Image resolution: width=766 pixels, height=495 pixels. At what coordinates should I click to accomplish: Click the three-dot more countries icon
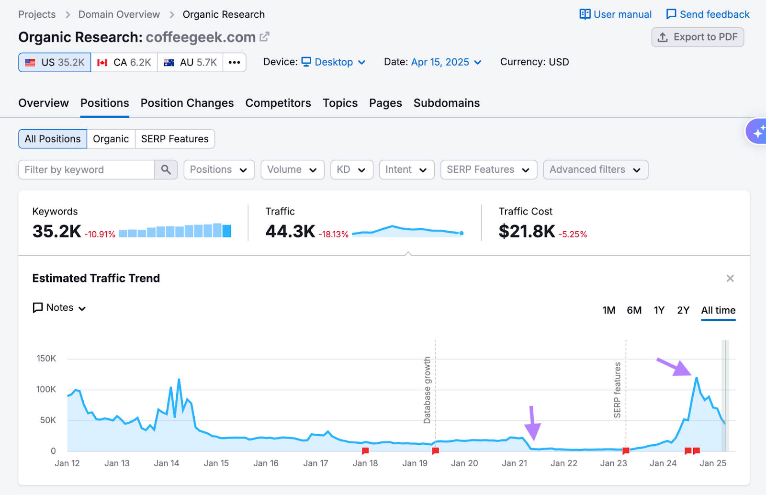point(234,62)
